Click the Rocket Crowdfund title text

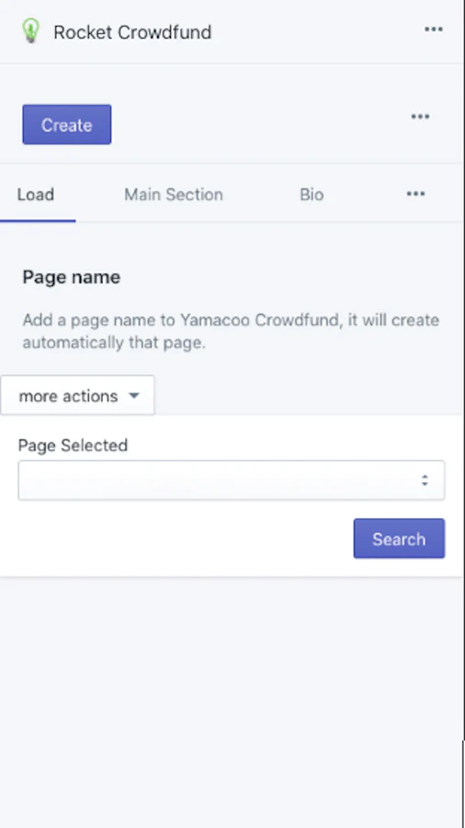[x=132, y=32]
